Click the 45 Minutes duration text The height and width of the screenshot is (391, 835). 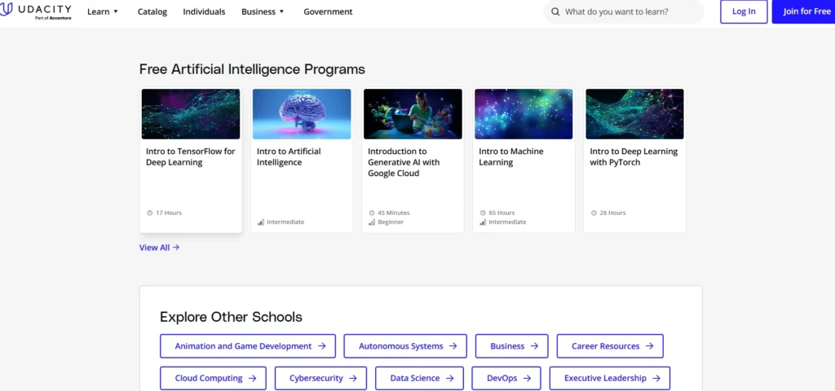coord(394,213)
